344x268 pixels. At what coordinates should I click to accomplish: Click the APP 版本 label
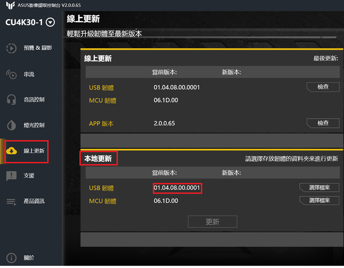101,123
